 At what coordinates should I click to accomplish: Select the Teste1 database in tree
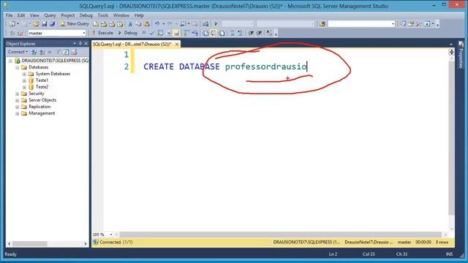pos(42,80)
